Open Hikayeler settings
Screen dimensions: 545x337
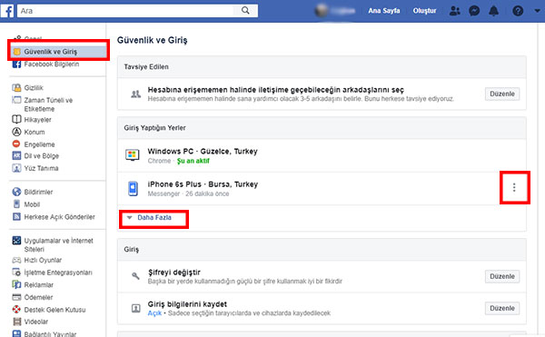point(37,120)
